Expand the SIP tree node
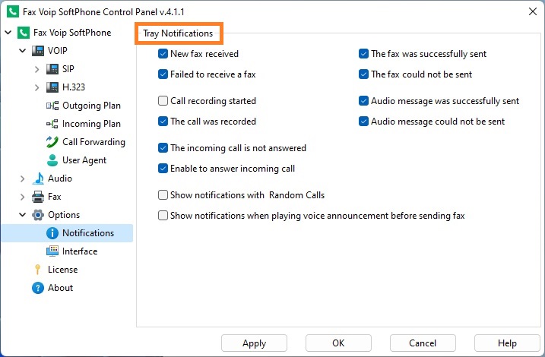 coord(37,69)
